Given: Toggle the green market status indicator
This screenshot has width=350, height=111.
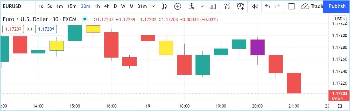Looking at the screenshot, I should point(85,19).
